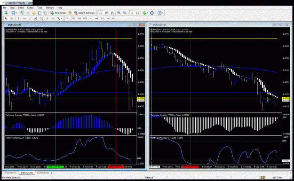This screenshot has height=181, width=294.
Task: Select the equidistant channel tool
Action: [x=36, y=18]
